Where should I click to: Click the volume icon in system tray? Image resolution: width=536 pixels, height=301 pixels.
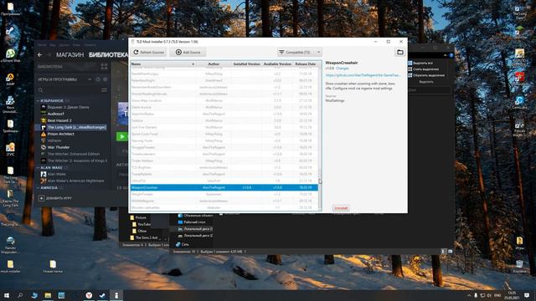click(x=489, y=295)
